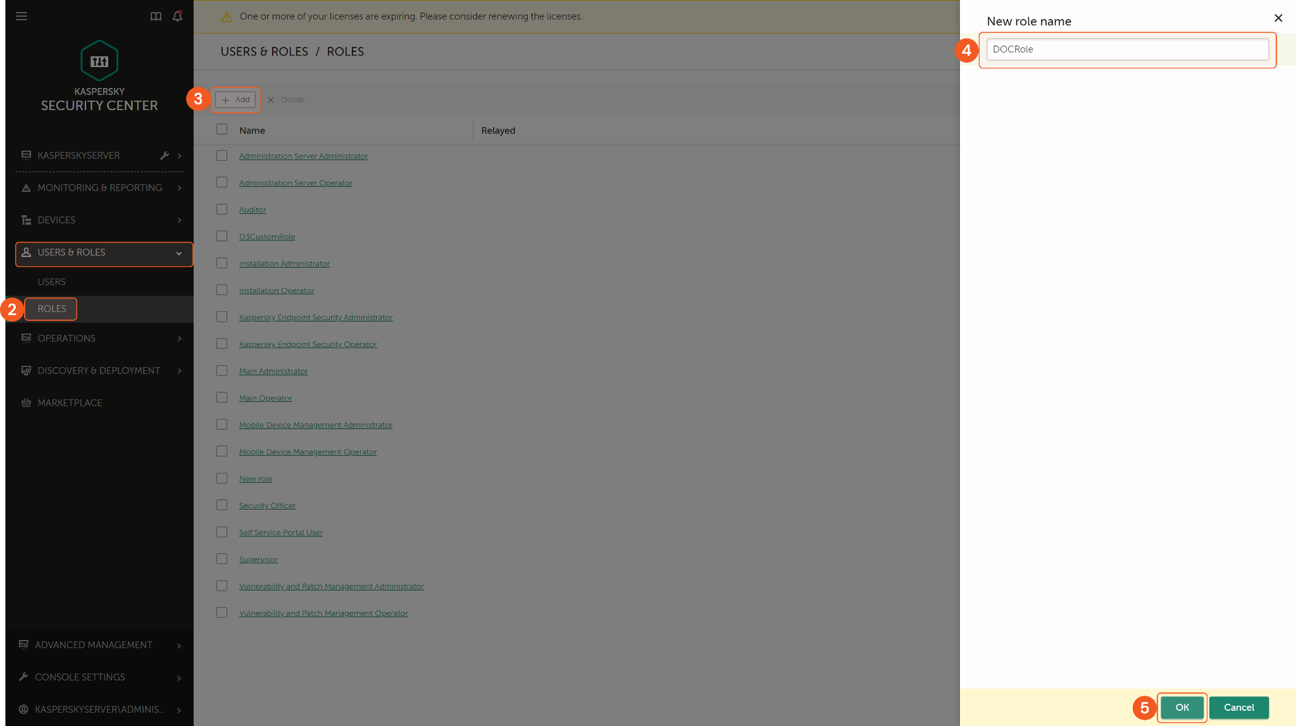The width and height of the screenshot is (1296, 726).
Task: Click the Devices sidebar icon
Action: (x=26, y=220)
